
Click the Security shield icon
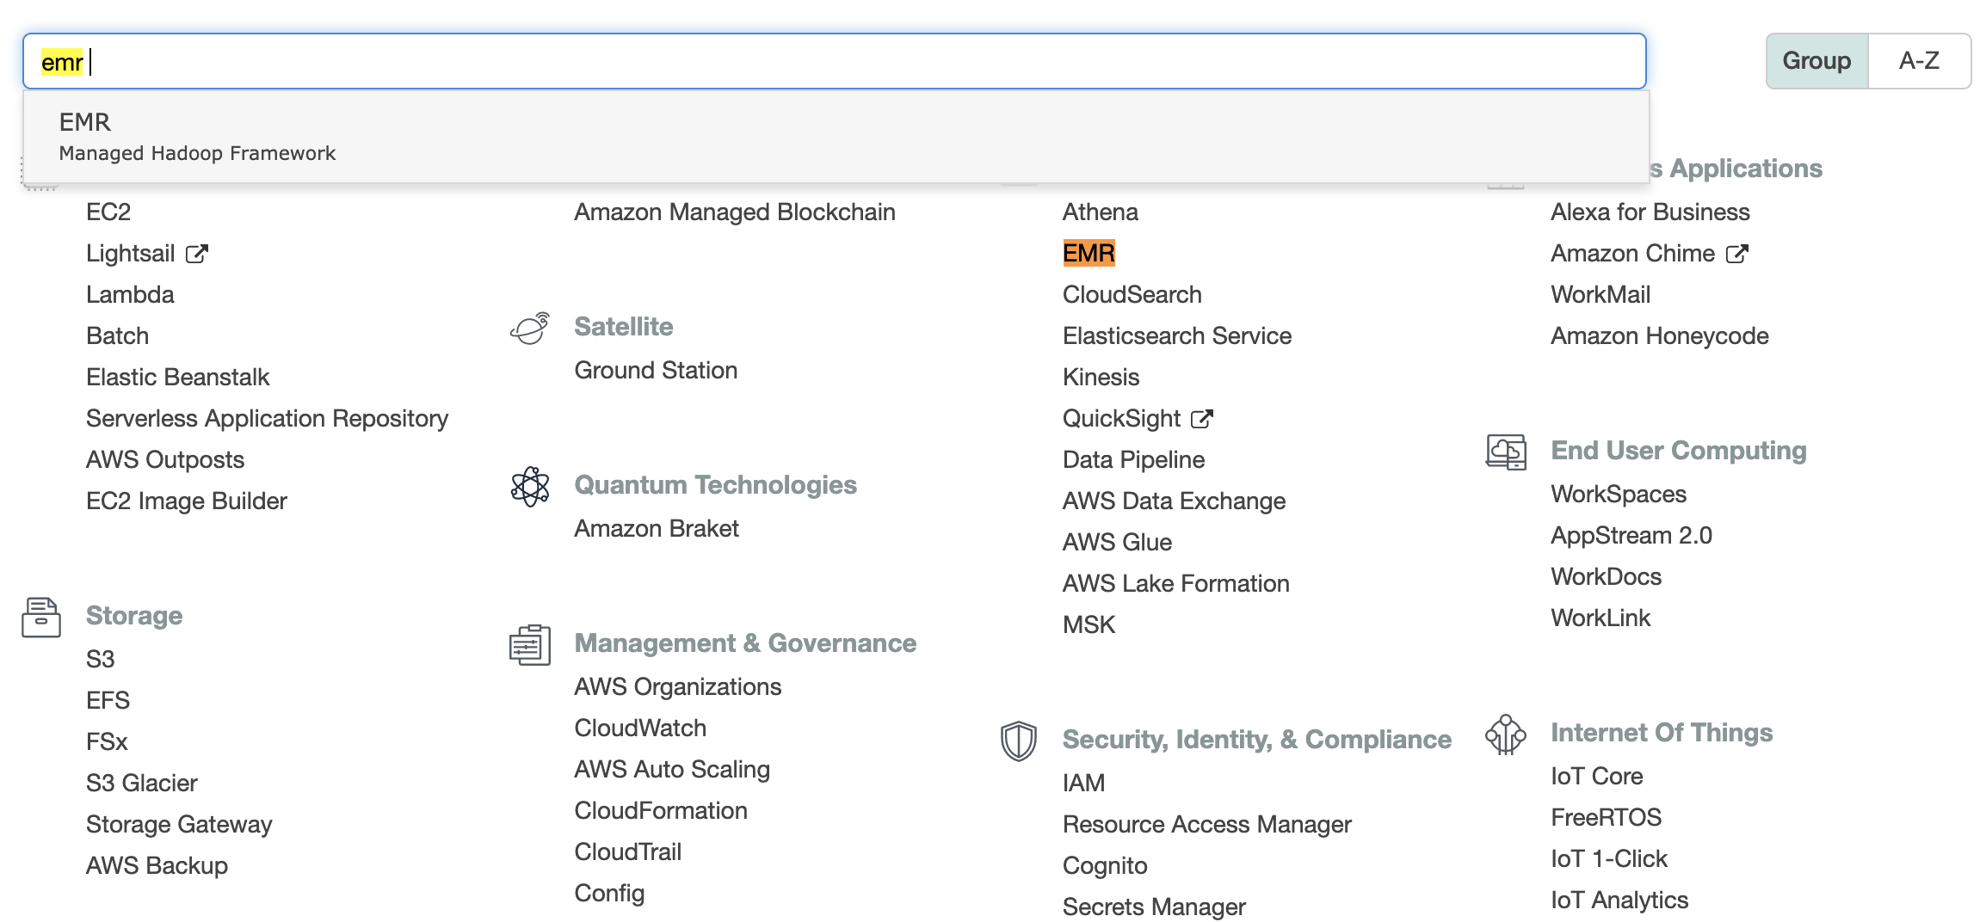coord(1018,741)
